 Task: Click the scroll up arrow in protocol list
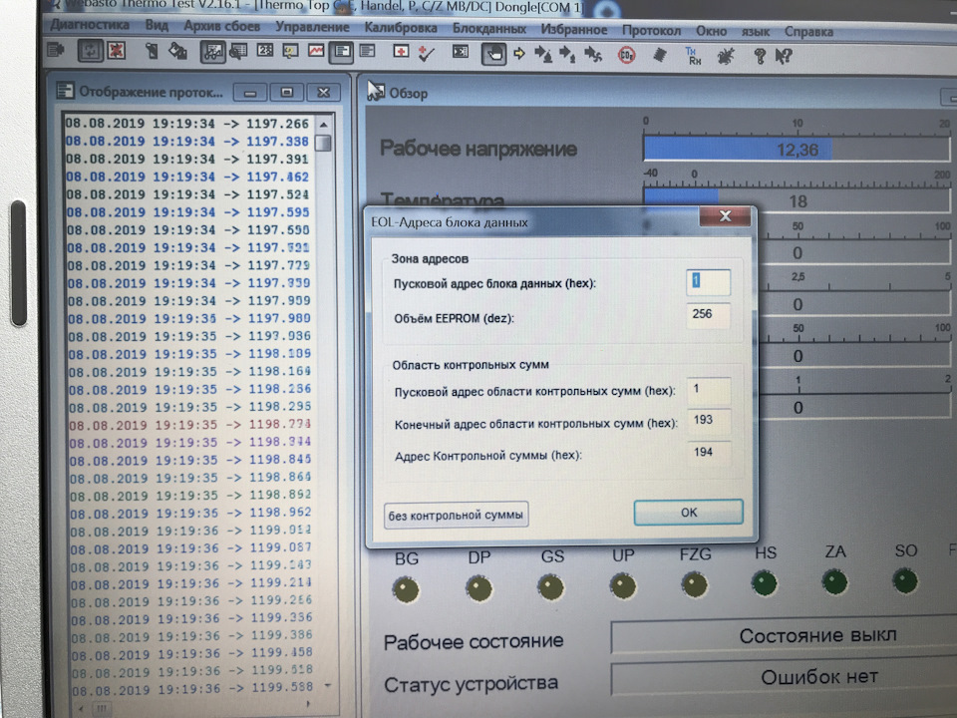coord(323,125)
